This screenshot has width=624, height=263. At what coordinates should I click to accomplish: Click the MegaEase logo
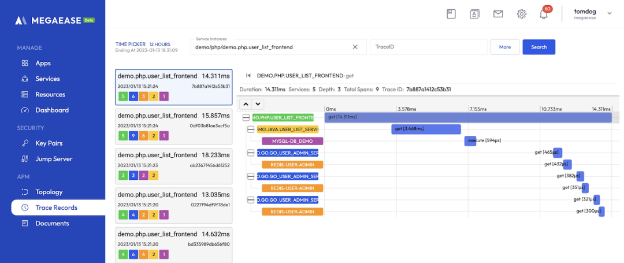pyautogui.click(x=54, y=20)
